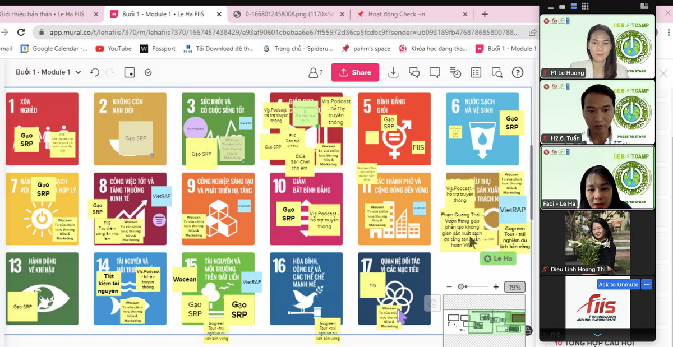The height and width of the screenshot is (347, 673).
Task: Open the find in mural icon
Action: click(497, 72)
